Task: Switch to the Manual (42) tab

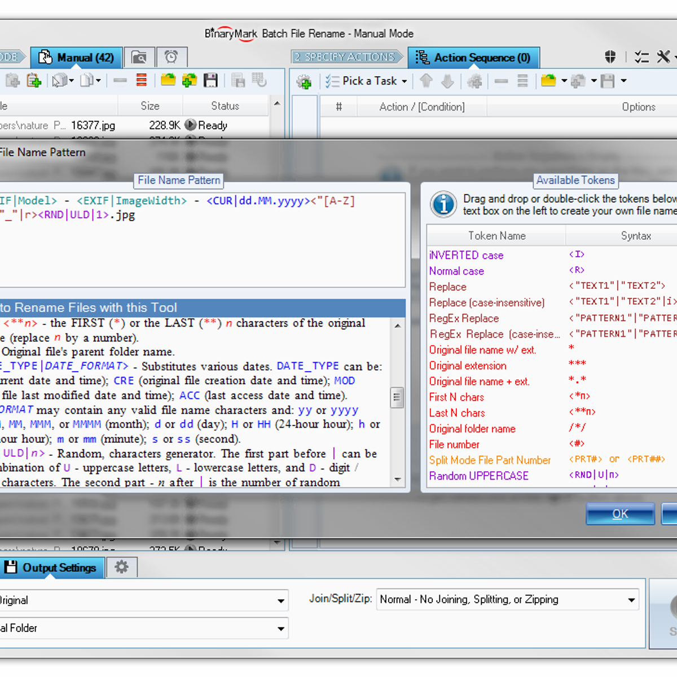Action: tap(76, 58)
